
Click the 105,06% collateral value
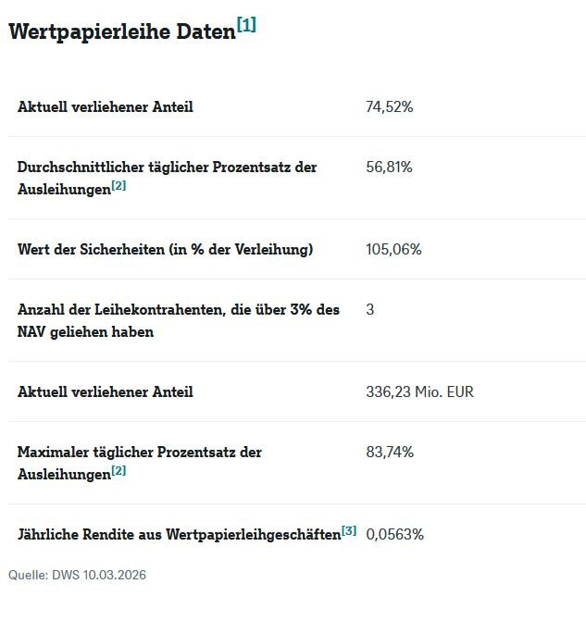tap(394, 249)
